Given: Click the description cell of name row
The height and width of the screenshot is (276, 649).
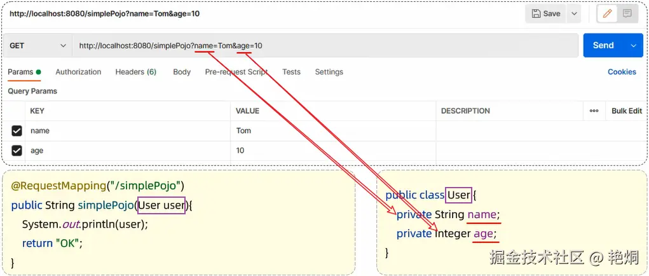Looking at the screenshot, I should tap(541, 131).
